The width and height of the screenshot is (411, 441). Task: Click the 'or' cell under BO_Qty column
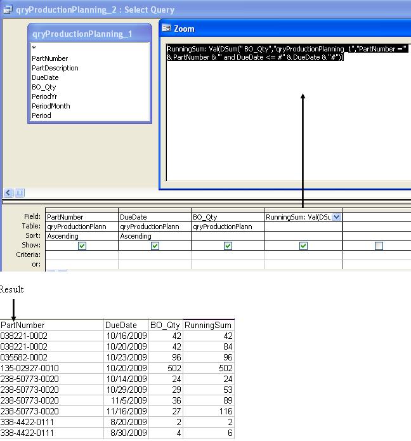click(x=228, y=265)
